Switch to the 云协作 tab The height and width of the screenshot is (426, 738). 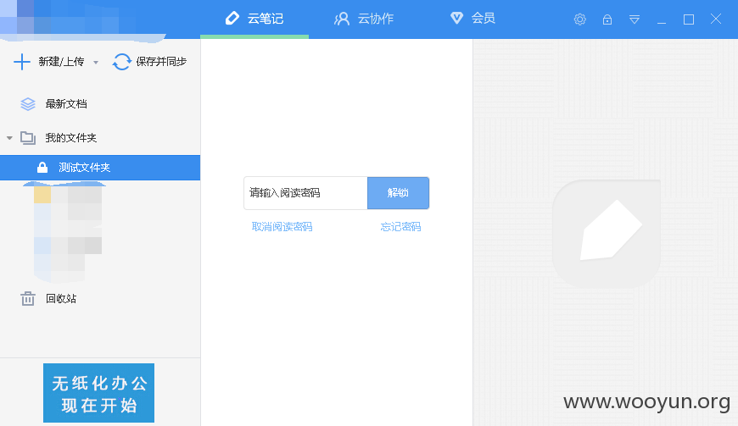click(364, 19)
